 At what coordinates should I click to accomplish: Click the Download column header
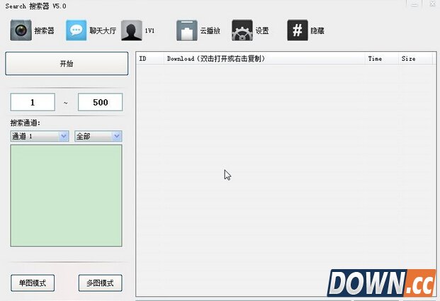(x=264, y=59)
